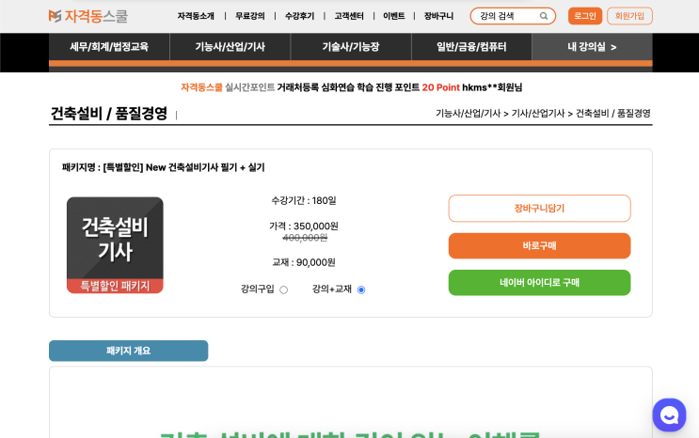
Task: Click the 패키지명 title text
Action: pos(163,167)
